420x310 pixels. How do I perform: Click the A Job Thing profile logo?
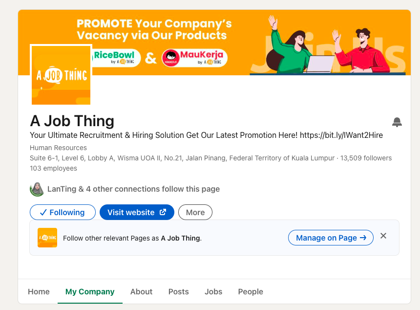tap(61, 75)
